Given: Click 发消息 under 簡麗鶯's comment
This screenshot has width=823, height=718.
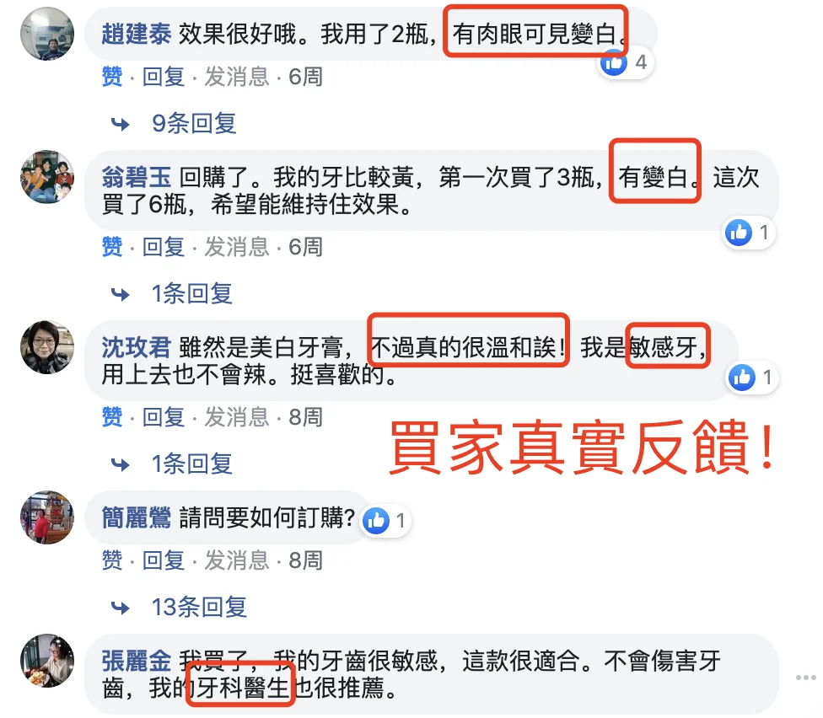Looking at the screenshot, I should coord(237,560).
